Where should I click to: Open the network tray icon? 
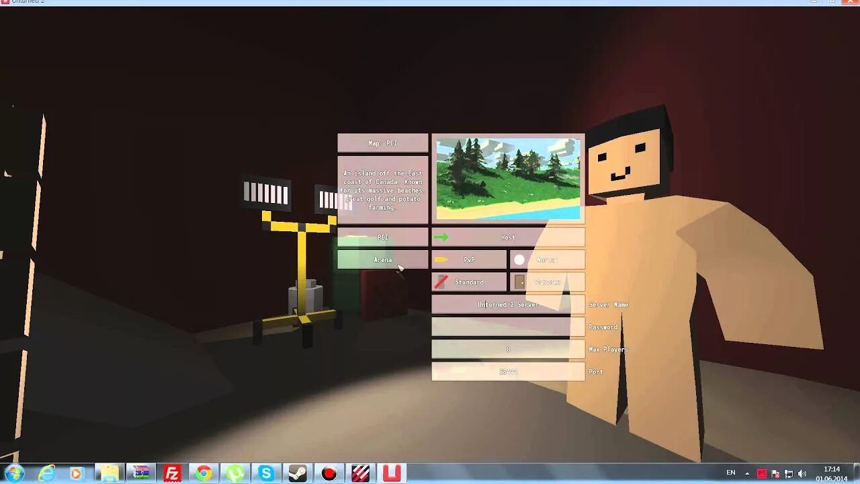point(789,473)
